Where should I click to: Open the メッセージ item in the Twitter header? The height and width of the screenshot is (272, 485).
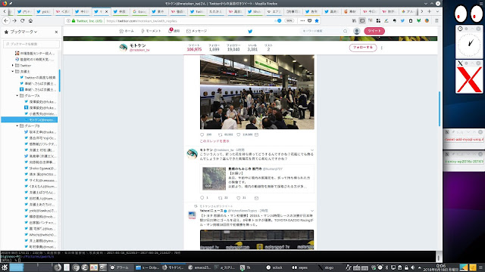[x=197, y=31]
